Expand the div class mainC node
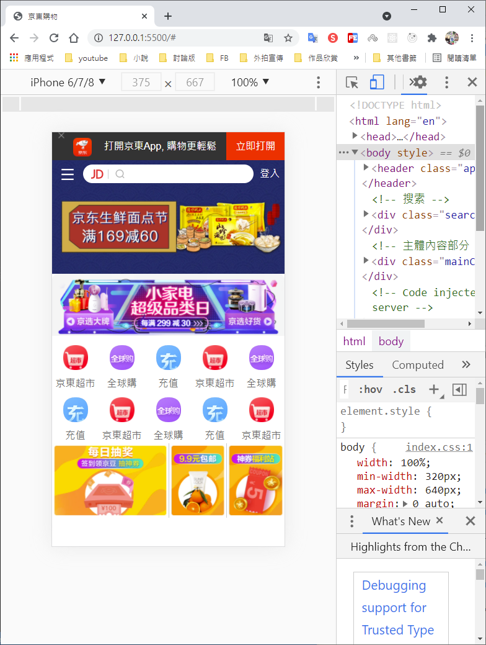 point(366,260)
